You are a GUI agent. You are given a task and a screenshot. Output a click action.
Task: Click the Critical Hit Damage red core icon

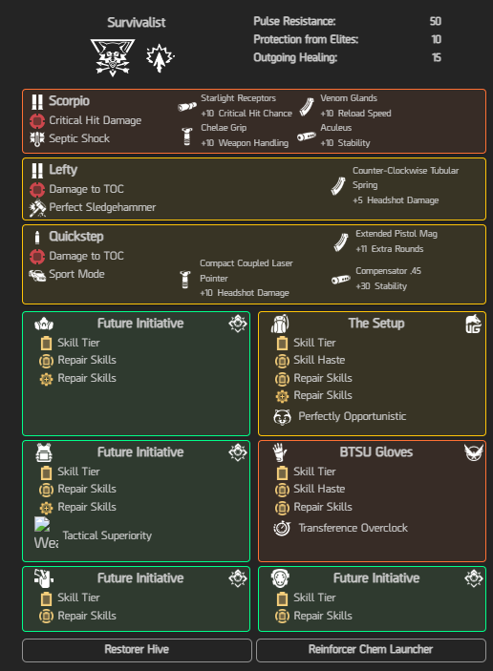(37, 121)
